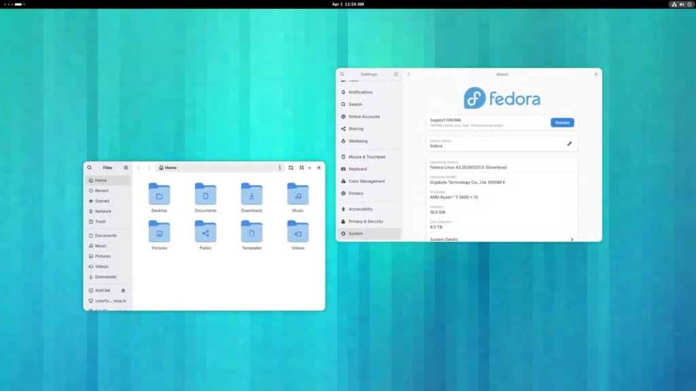The width and height of the screenshot is (696, 391).
Task: Select the Music folder in the grid
Action: 298,198
